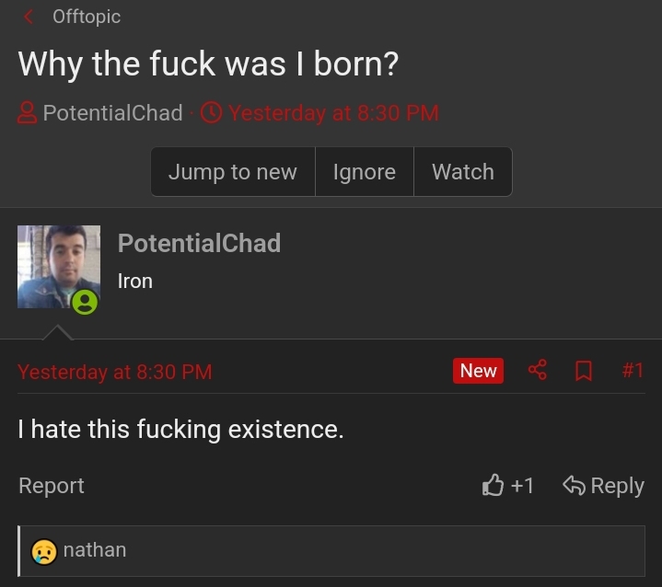The image size is (662, 587).
Task: Click the green online status indicator
Action: (85, 302)
